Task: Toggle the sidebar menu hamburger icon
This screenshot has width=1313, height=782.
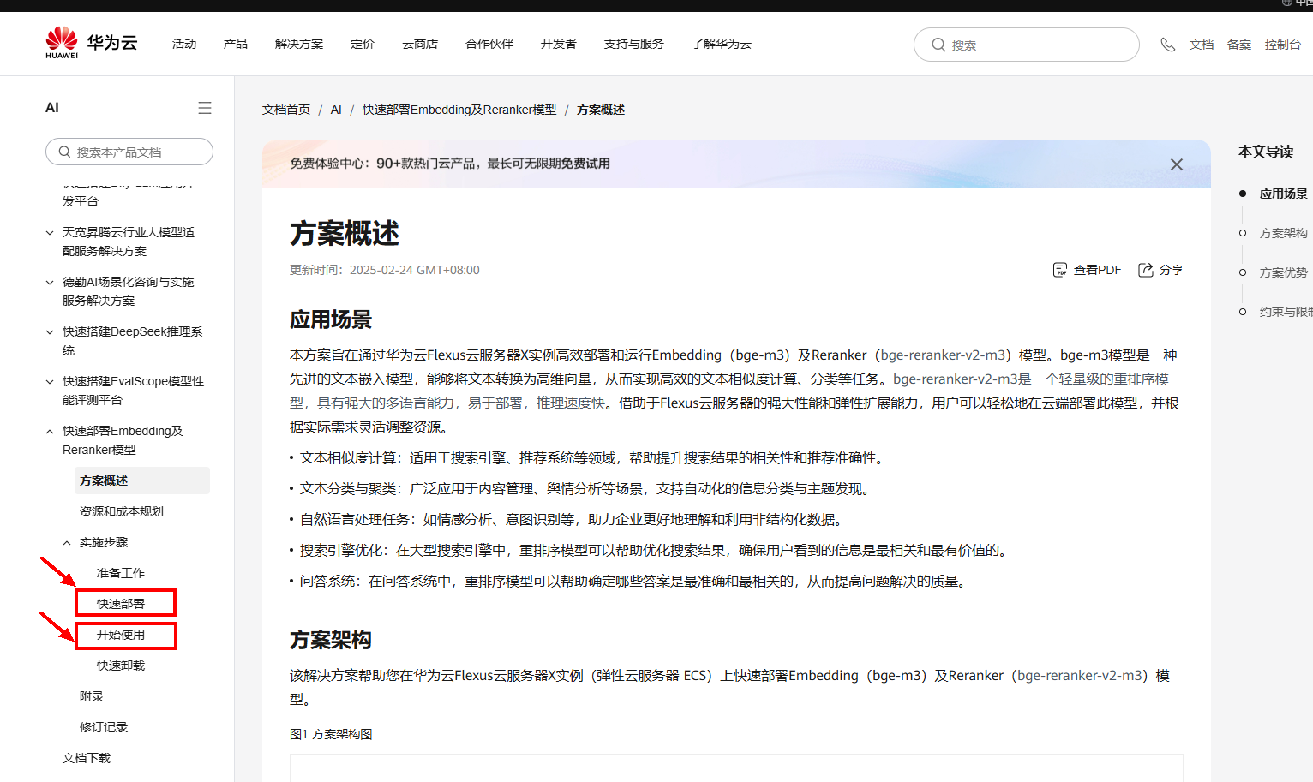Action: pos(205,108)
